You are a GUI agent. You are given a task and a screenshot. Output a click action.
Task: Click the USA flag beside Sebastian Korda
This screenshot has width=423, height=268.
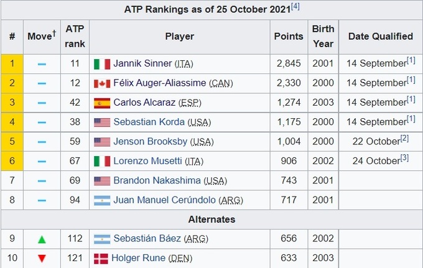[102, 122]
